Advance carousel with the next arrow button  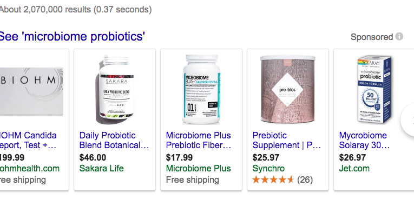[x=408, y=119]
